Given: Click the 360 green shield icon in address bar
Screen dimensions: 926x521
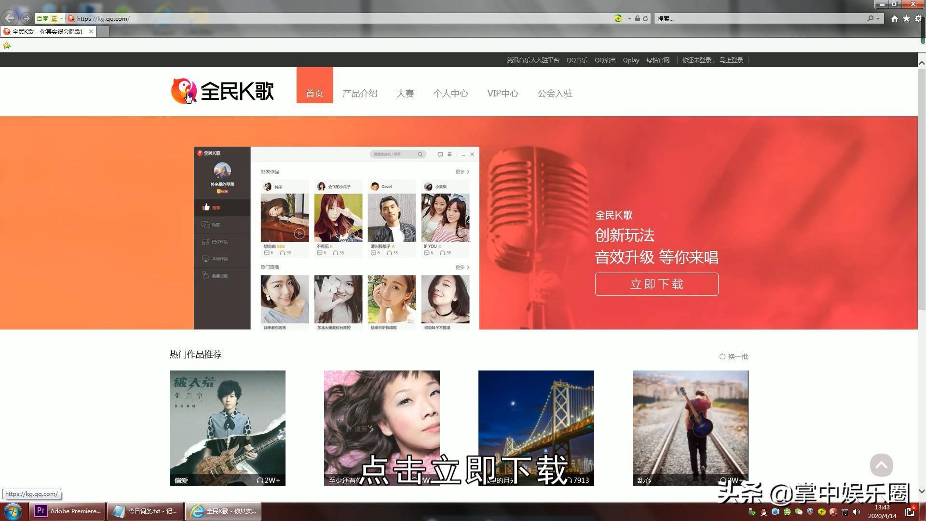Looking at the screenshot, I should click(618, 18).
